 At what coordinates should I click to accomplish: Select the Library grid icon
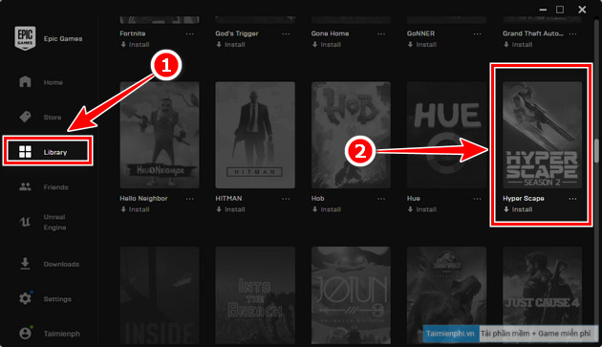tap(25, 152)
